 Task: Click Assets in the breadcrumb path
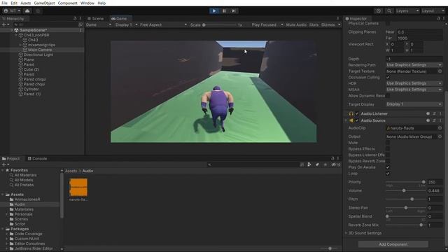tap(71, 171)
